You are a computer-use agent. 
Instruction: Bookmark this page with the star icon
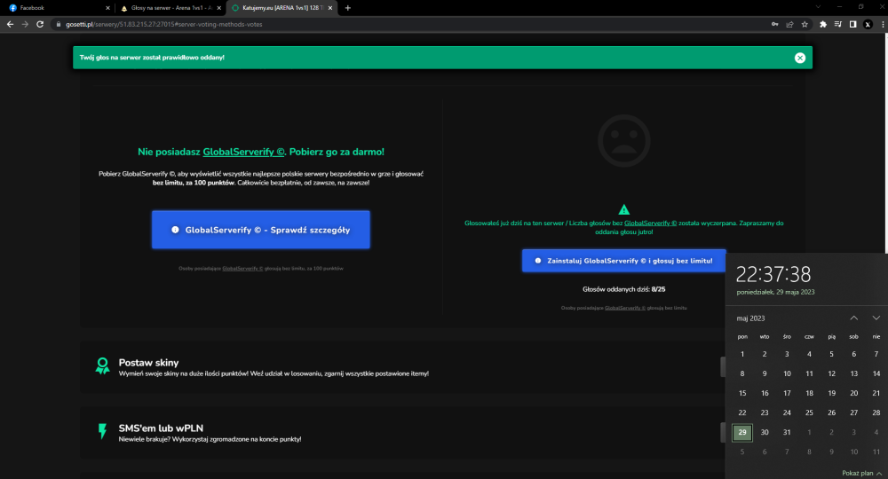pos(805,24)
